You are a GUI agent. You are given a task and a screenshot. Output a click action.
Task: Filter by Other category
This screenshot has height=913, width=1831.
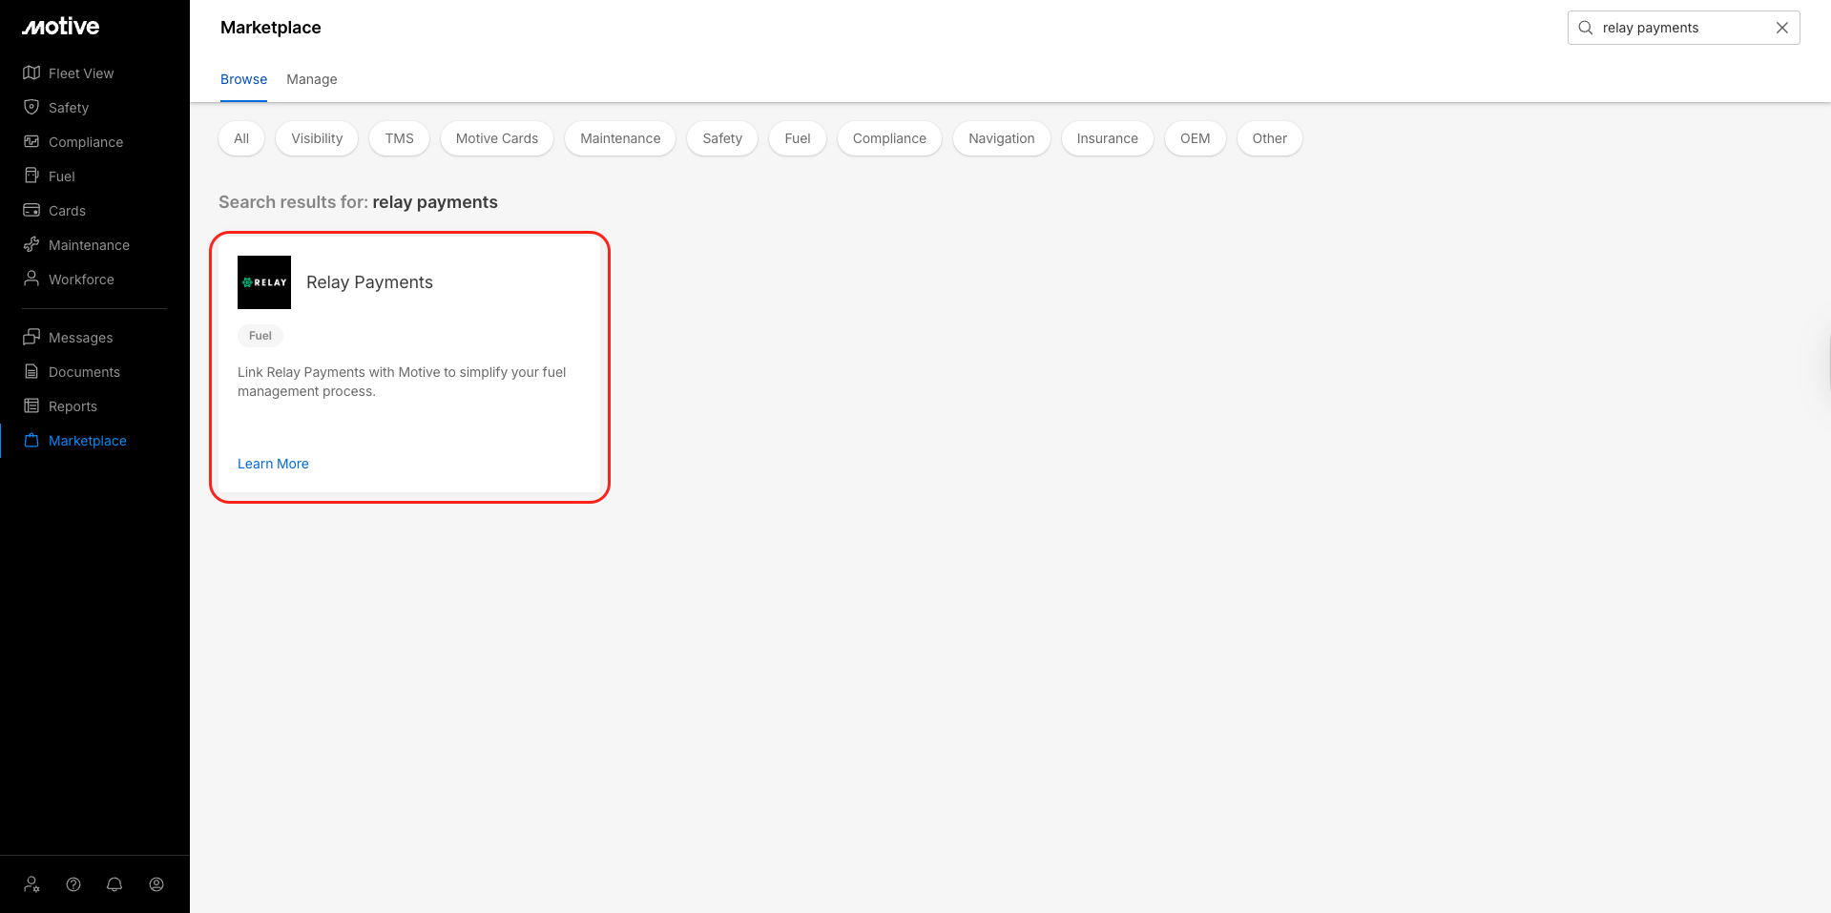pyautogui.click(x=1270, y=138)
